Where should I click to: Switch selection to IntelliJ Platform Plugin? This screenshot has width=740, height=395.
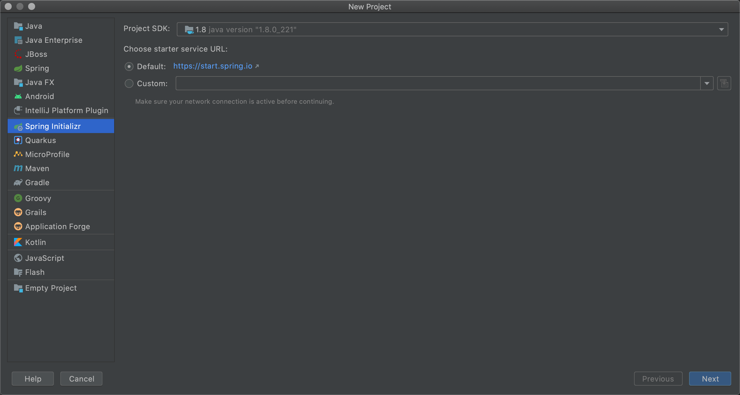tap(66, 110)
